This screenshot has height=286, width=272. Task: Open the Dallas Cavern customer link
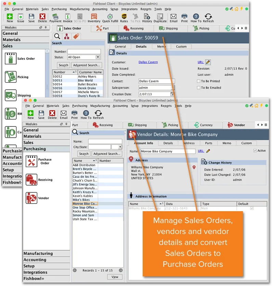[148, 62]
